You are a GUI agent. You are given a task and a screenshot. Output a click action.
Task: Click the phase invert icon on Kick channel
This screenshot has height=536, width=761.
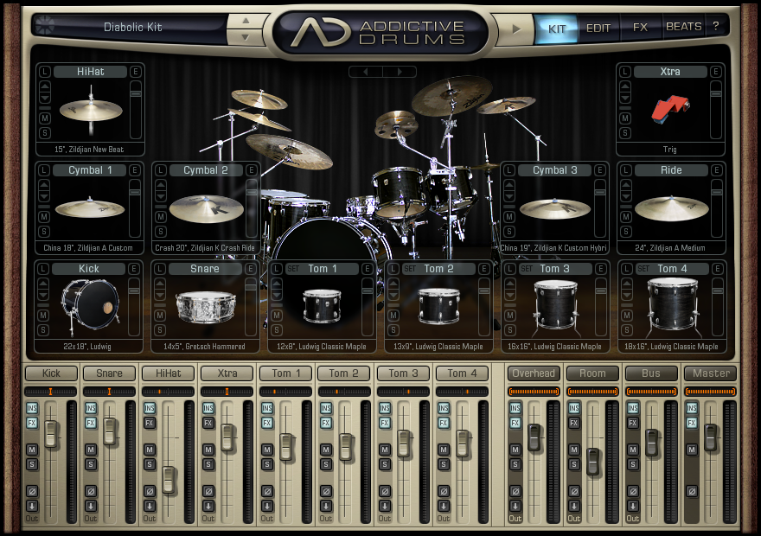pyautogui.click(x=32, y=491)
